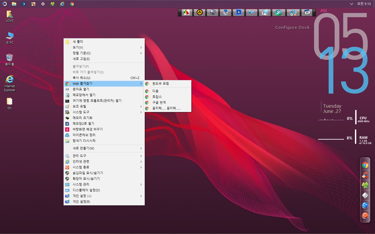Expand the 보기(V) submenu

(104, 47)
